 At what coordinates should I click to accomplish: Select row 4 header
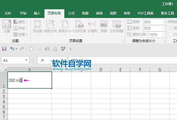click(4, 101)
